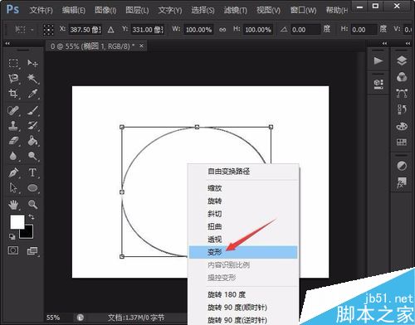This screenshot has width=415, height=325.
Task: Select the Dodge tool
Action: (x=32, y=156)
